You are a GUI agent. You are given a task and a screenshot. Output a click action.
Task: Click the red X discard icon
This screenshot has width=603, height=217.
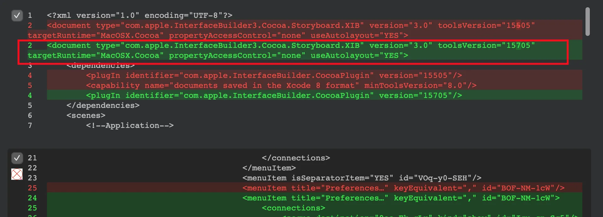click(17, 174)
